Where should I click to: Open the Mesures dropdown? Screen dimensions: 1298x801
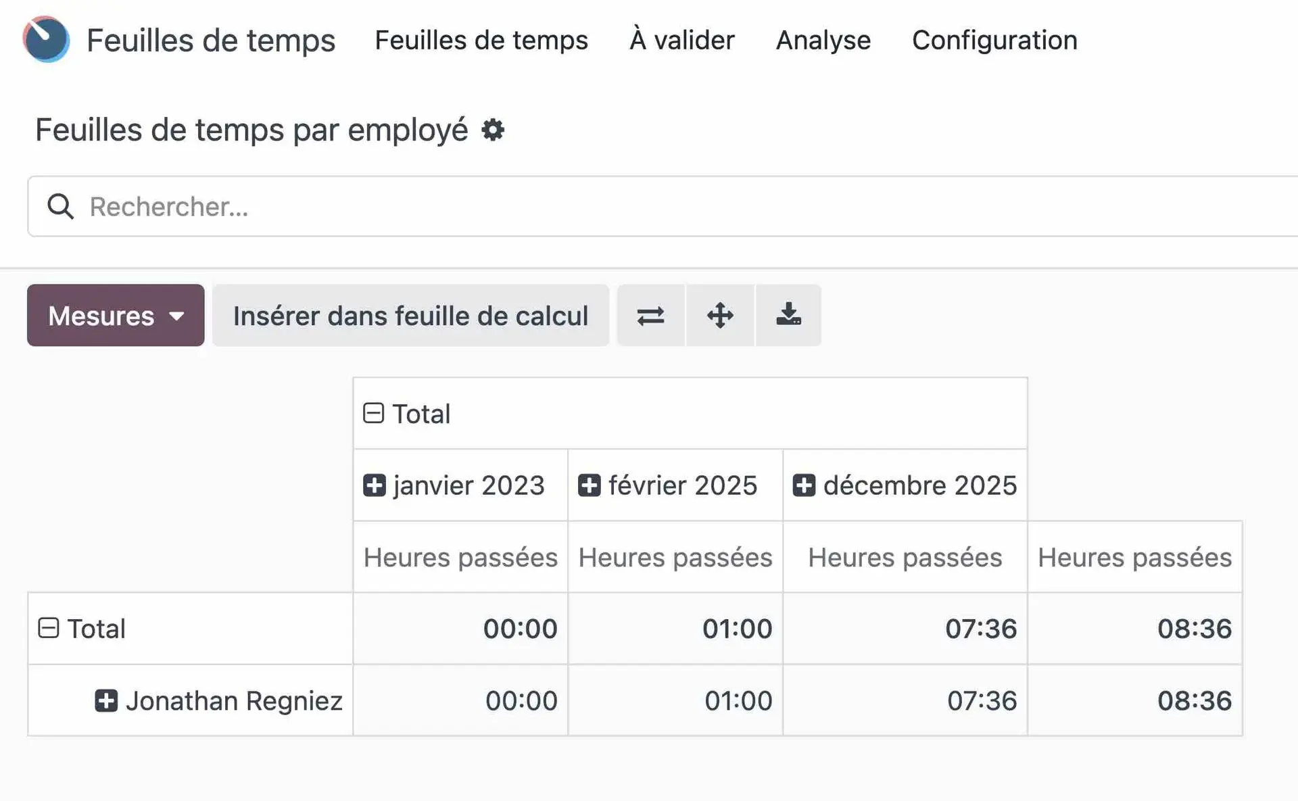pyautogui.click(x=116, y=316)
